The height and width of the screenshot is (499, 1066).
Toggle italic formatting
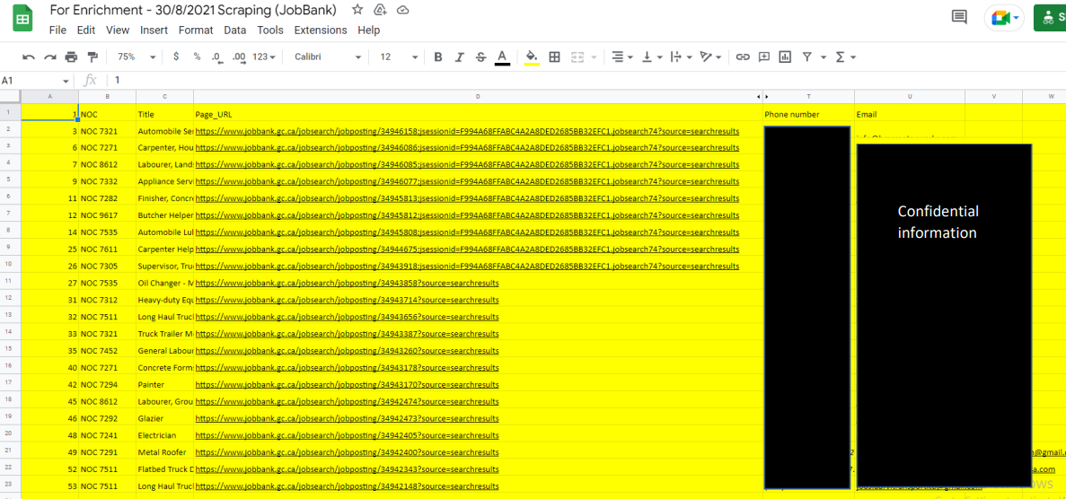pyautogui.click(x=460, y=57)
